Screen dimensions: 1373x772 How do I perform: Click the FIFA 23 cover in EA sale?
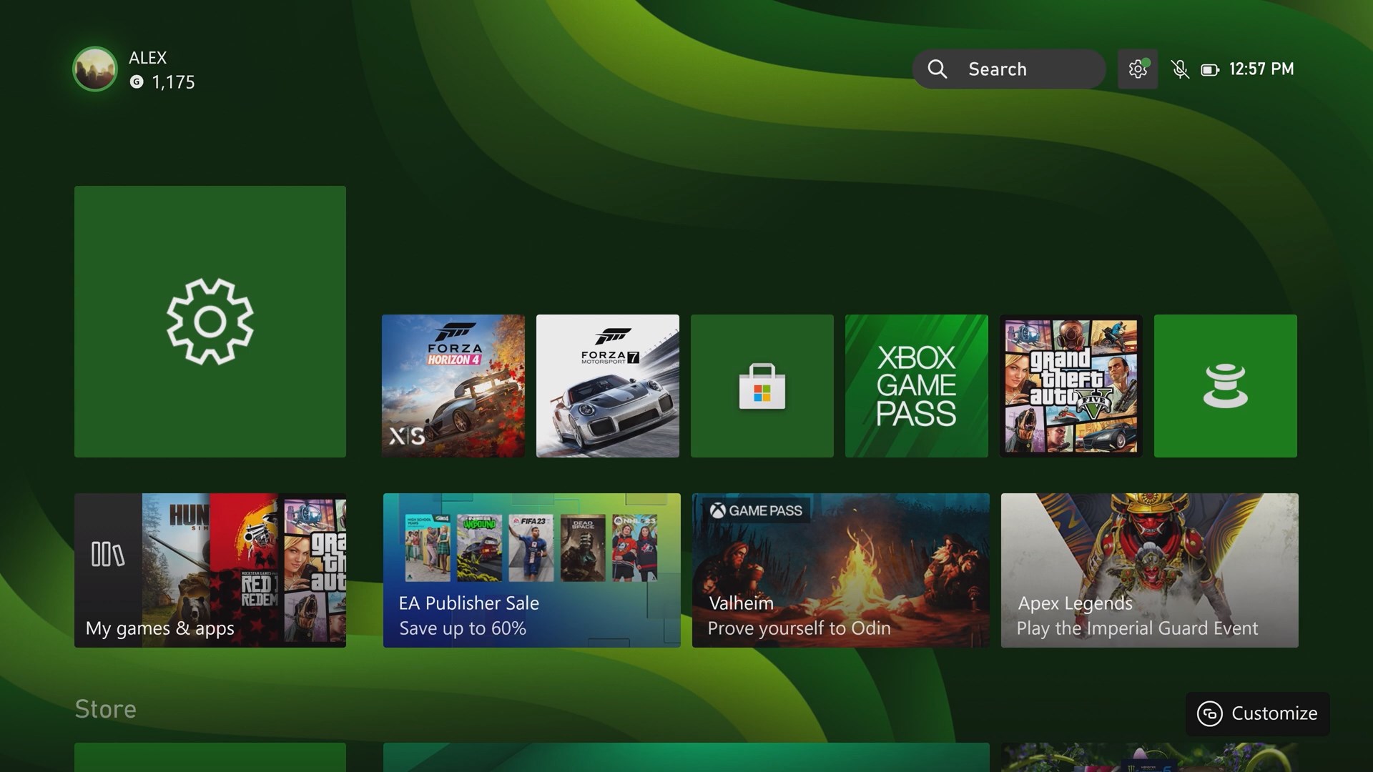531,548
